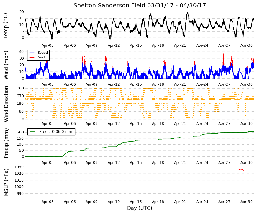The image size is (257, 214).
Task: Select the Precip (206.0 mm) legend label
Action: click(56, 132)
